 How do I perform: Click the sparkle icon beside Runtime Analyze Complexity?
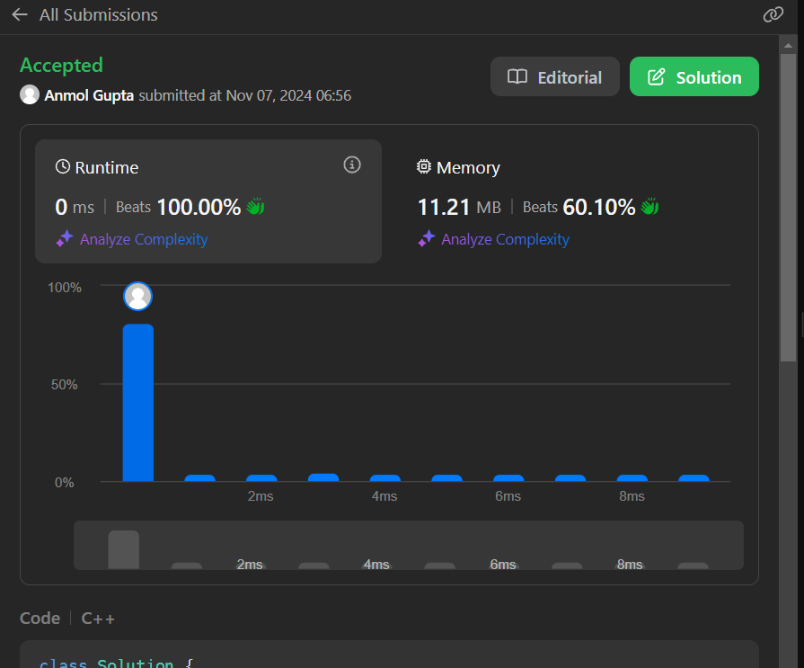click(x=65, y=238)
